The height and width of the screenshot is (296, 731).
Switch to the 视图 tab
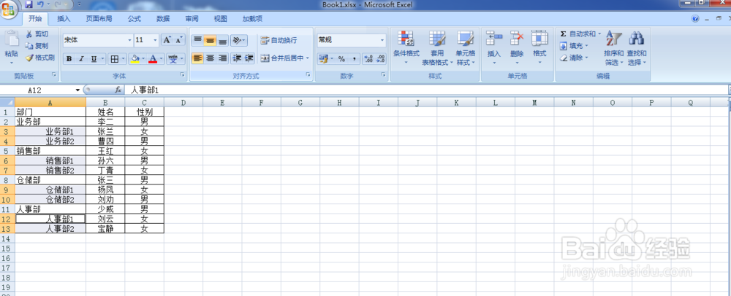(220, 18)
